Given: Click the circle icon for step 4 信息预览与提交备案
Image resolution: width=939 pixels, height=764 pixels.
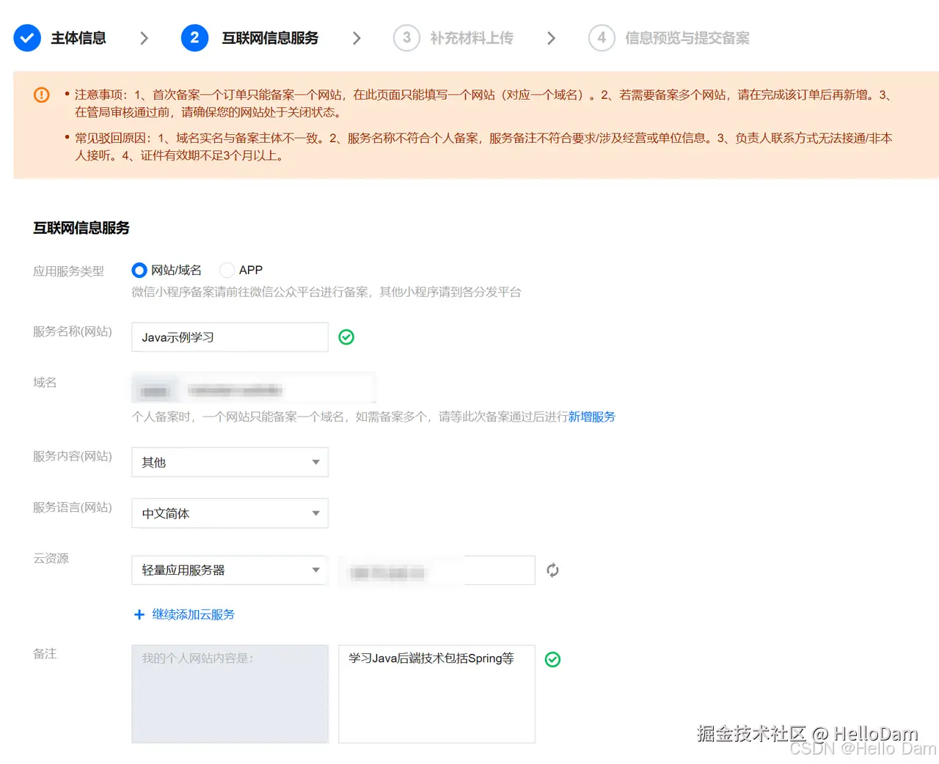Looking at the screenshot, I should pyautogui.click(x=602, y=37).
